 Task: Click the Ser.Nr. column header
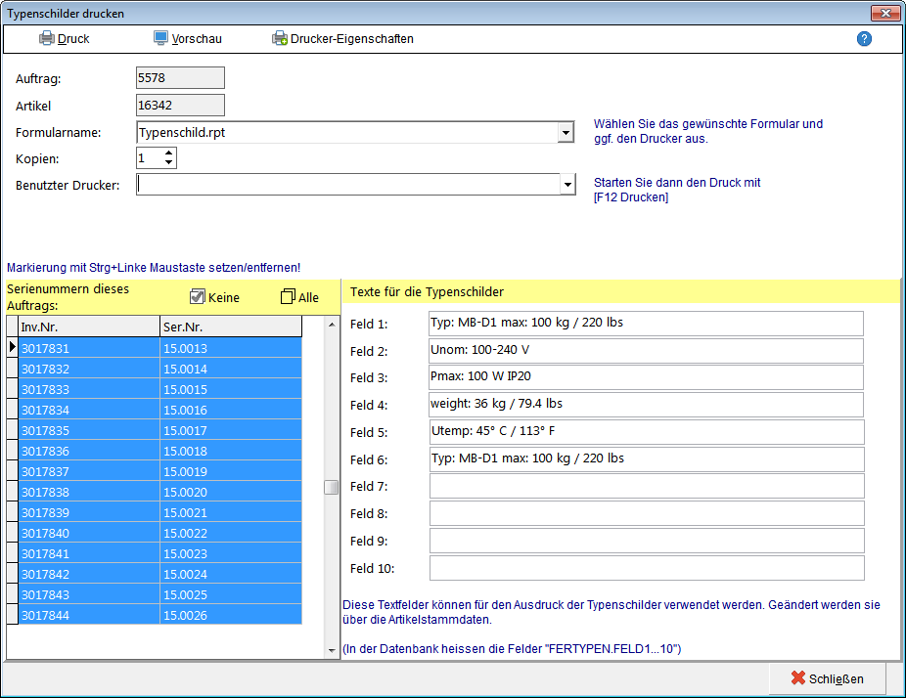(x=231, y=327)
